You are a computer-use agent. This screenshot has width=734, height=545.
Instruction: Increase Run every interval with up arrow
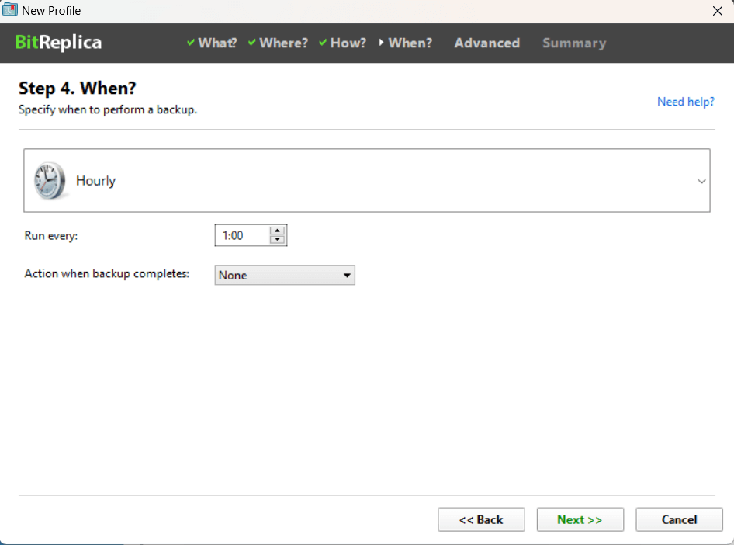coord(277,231)
